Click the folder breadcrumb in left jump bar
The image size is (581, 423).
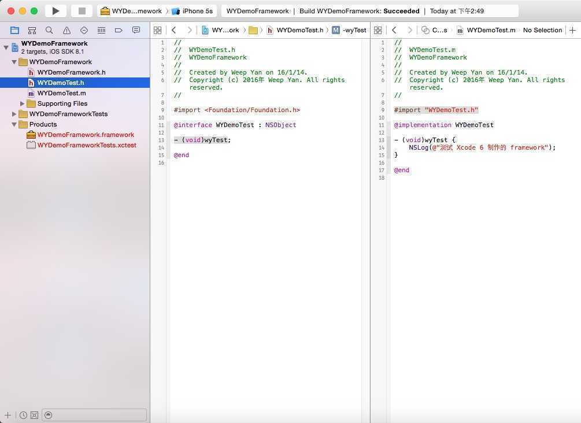(253, 31)
